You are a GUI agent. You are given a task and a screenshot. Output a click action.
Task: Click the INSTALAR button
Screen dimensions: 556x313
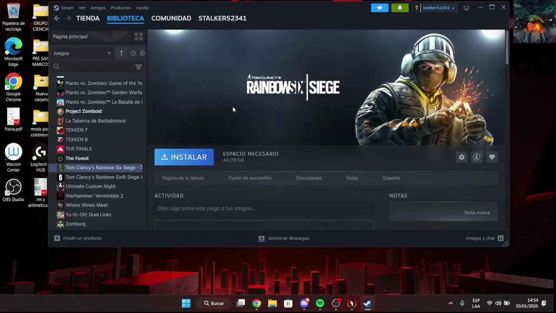pyautogui.click(x=184, y=157)
